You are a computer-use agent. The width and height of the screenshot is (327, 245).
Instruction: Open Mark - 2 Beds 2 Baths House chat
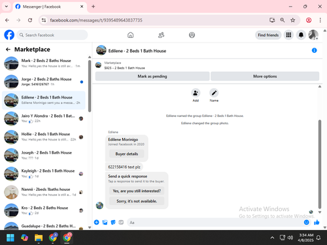pos(44,63)
